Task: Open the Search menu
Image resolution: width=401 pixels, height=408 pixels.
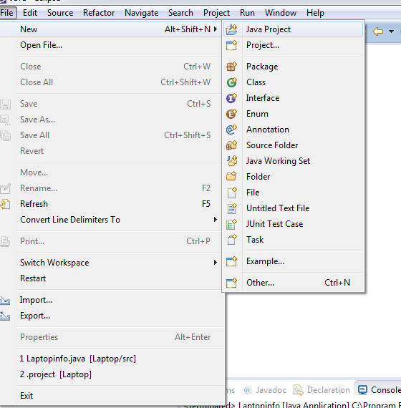Action: [180, 13]
